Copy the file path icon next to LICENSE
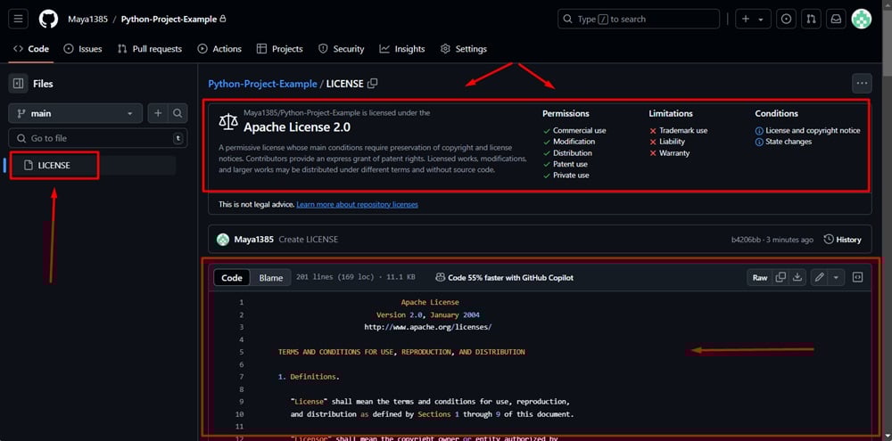Viewport: 892px width, 441px height. click(373, 84)
